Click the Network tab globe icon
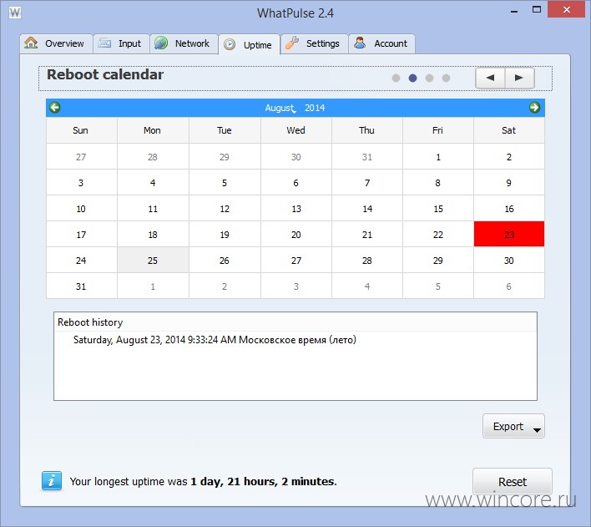This screenshot has height=527, width=591. (161, 43)
